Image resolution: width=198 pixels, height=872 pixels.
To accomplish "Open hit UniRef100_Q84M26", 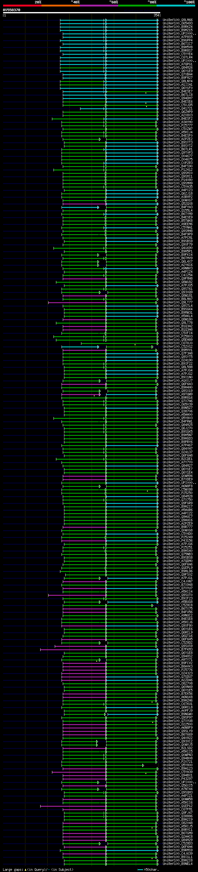I will pyautogui.click(x=178, y=68).
